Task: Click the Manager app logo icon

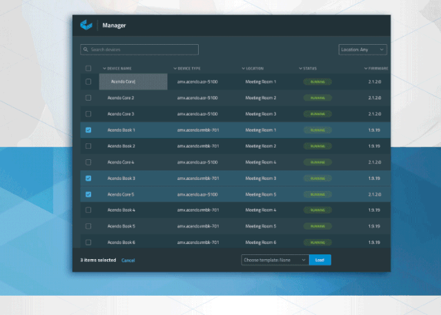Action: tap(86, 26)
